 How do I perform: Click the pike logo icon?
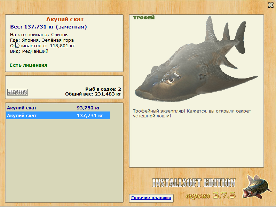257,187
